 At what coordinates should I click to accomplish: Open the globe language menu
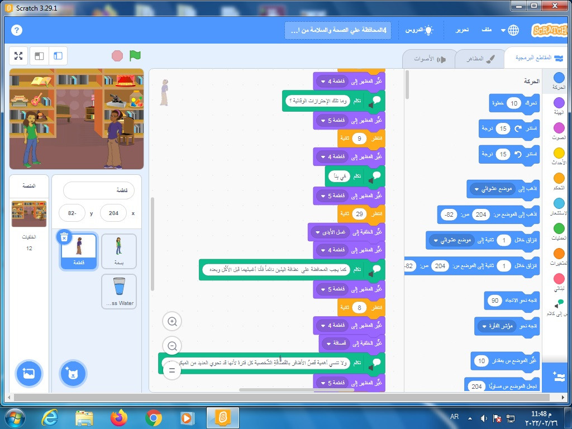pyautogui.click(x=513, y=30)
